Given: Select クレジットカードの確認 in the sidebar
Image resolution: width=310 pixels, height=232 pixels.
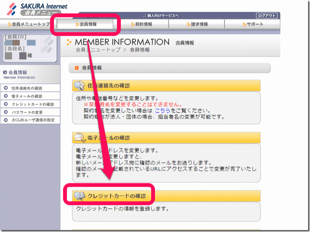Looking at the screenshot, I should (29, 104).
